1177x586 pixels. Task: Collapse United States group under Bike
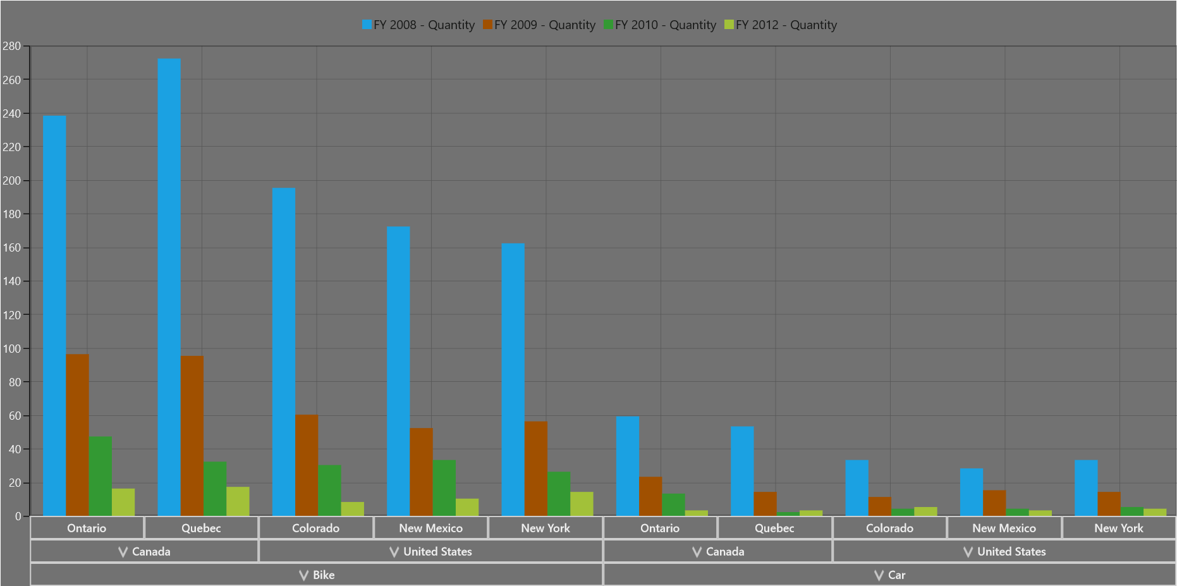[394, 551]
